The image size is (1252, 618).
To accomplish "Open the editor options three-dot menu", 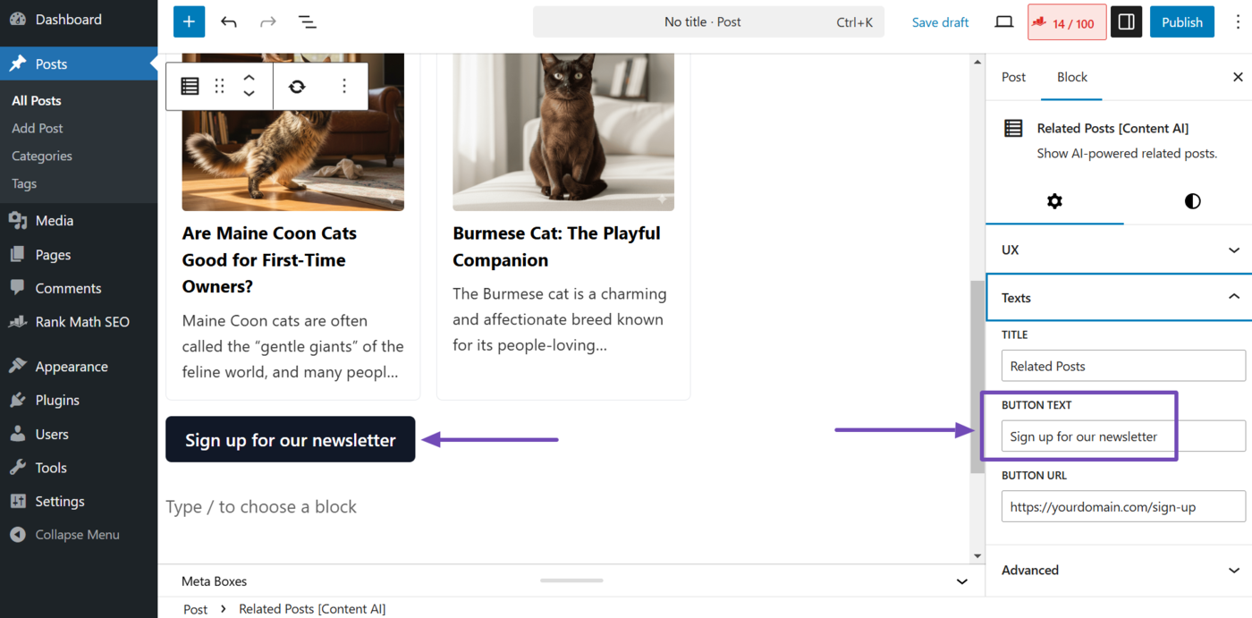I will coord(1237,21).
